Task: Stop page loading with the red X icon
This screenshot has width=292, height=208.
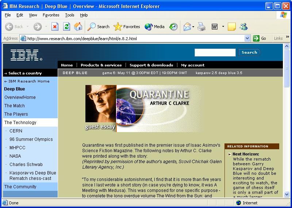Action: (x=55, y=27)
